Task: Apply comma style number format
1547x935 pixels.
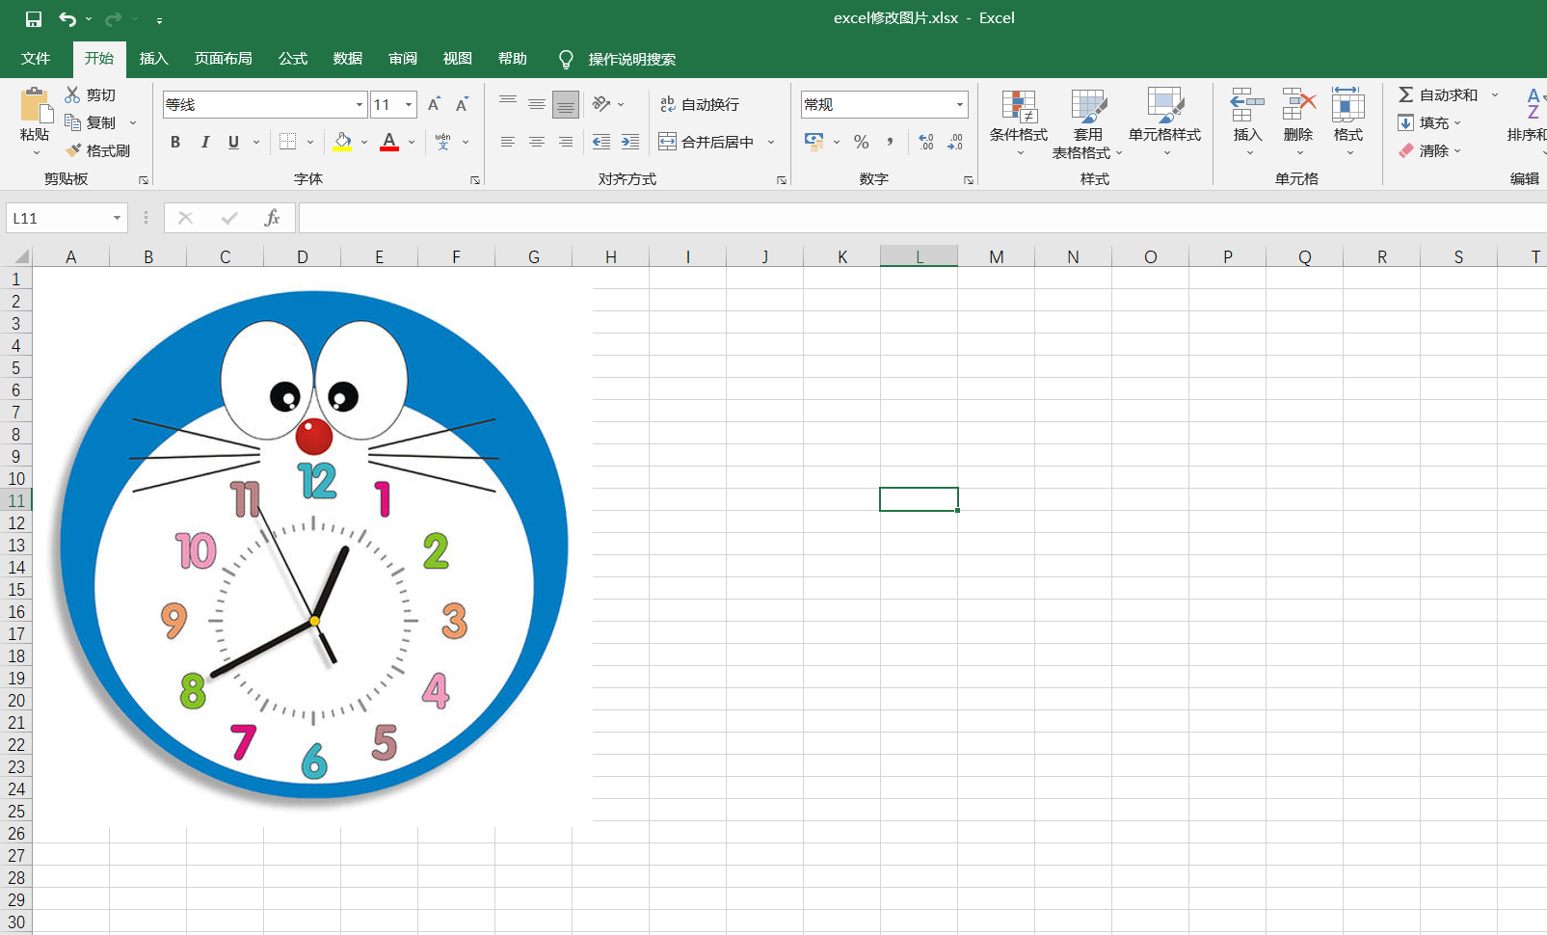Action: point(890,142)
